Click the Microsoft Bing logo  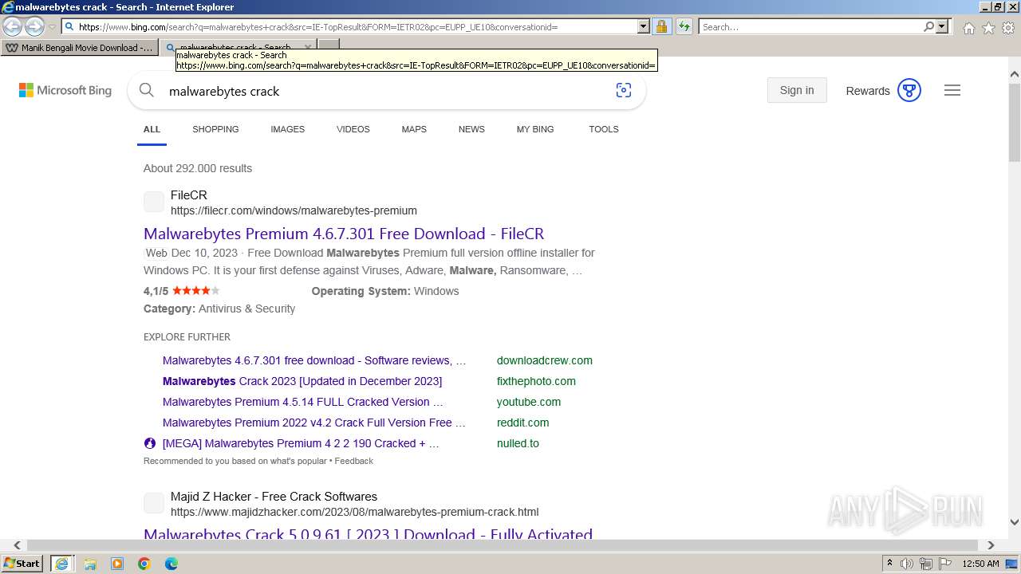(x=65, y=90)
